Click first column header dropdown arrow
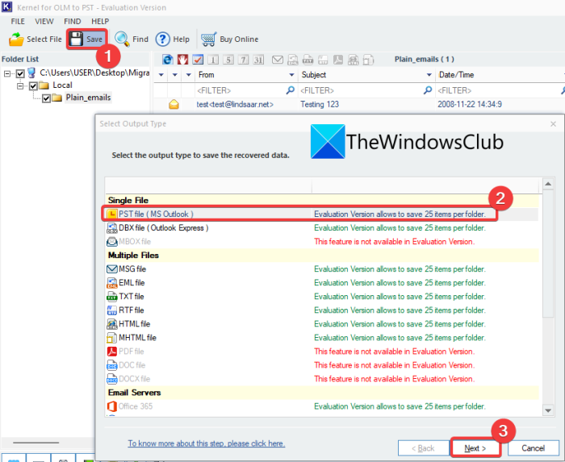This screenshot has width=565, height=462. [x=161, y=75]
